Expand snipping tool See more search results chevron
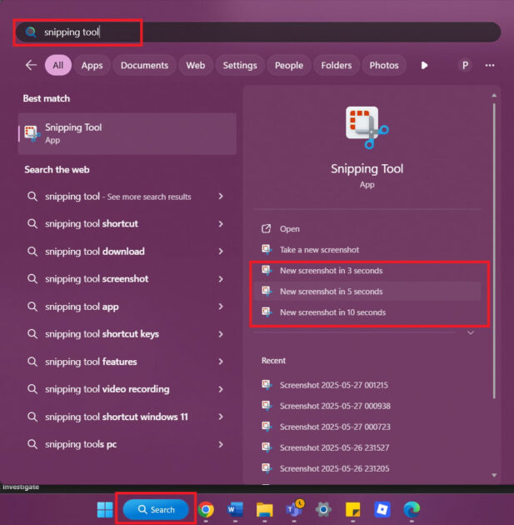 pyautogui.click(x=221, y=196)
